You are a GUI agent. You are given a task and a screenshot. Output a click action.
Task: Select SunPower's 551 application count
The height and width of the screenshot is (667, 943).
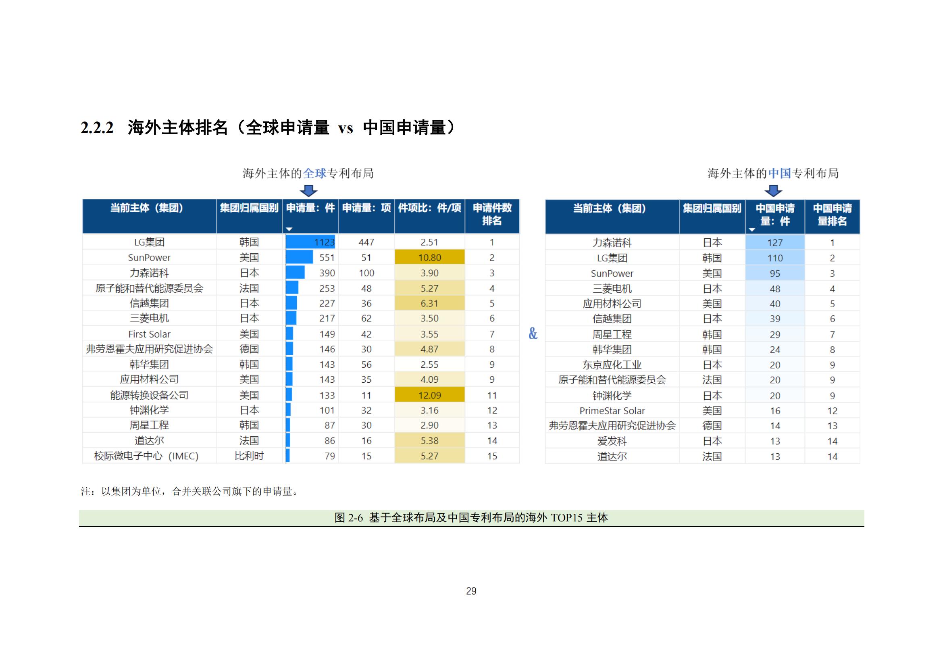[327, 258]
